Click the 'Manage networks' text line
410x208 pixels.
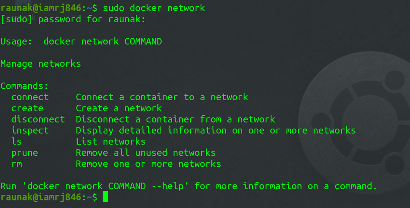[x=41, y=64]
